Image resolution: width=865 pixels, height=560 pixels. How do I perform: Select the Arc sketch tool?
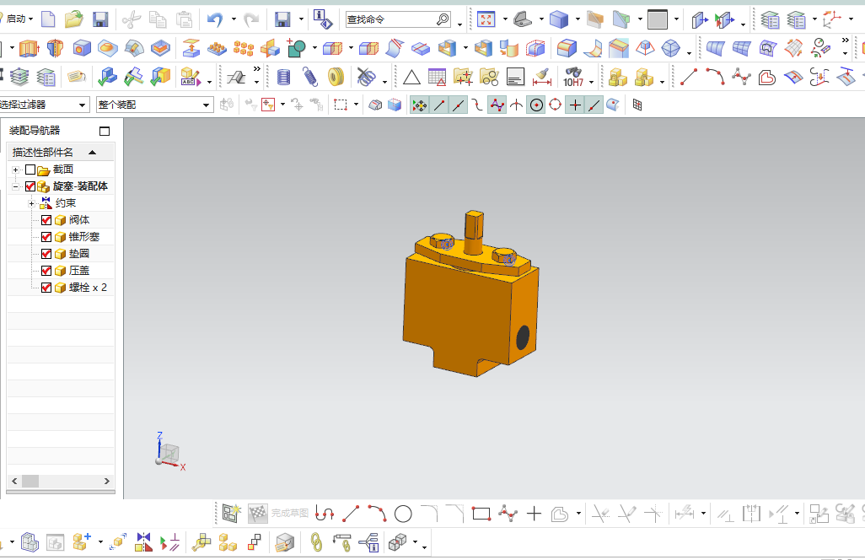click(x=377, y=514)
